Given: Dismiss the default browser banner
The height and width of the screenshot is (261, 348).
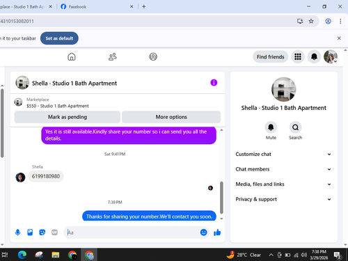Looking at the screenshot, I should click(339, 38).
